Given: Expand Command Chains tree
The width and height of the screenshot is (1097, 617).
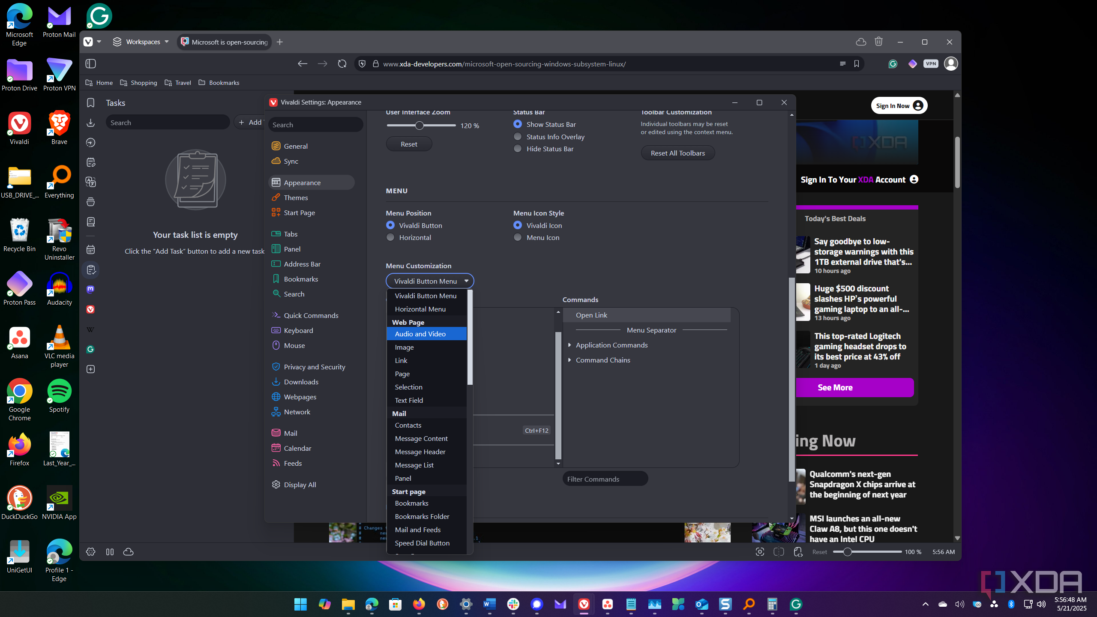Looking at the screenshot, I should pyautogui.click(x=569, y=360).
